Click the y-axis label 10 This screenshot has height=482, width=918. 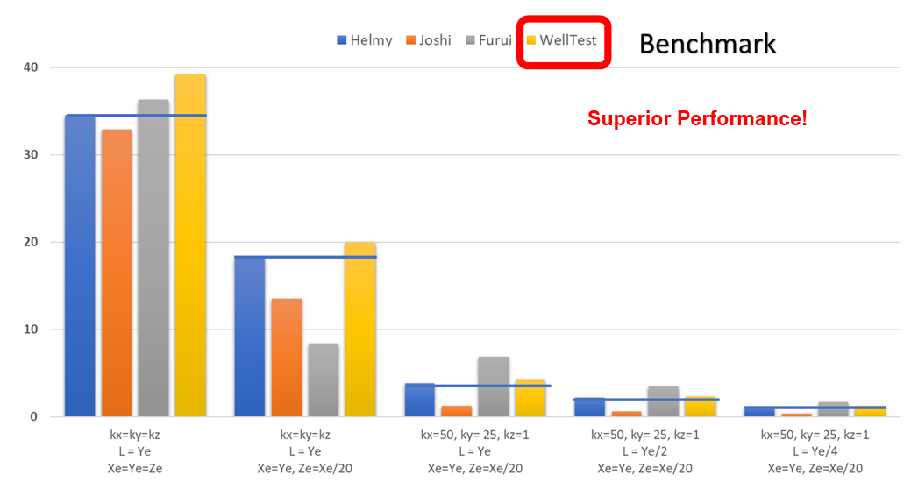point(32,330)
